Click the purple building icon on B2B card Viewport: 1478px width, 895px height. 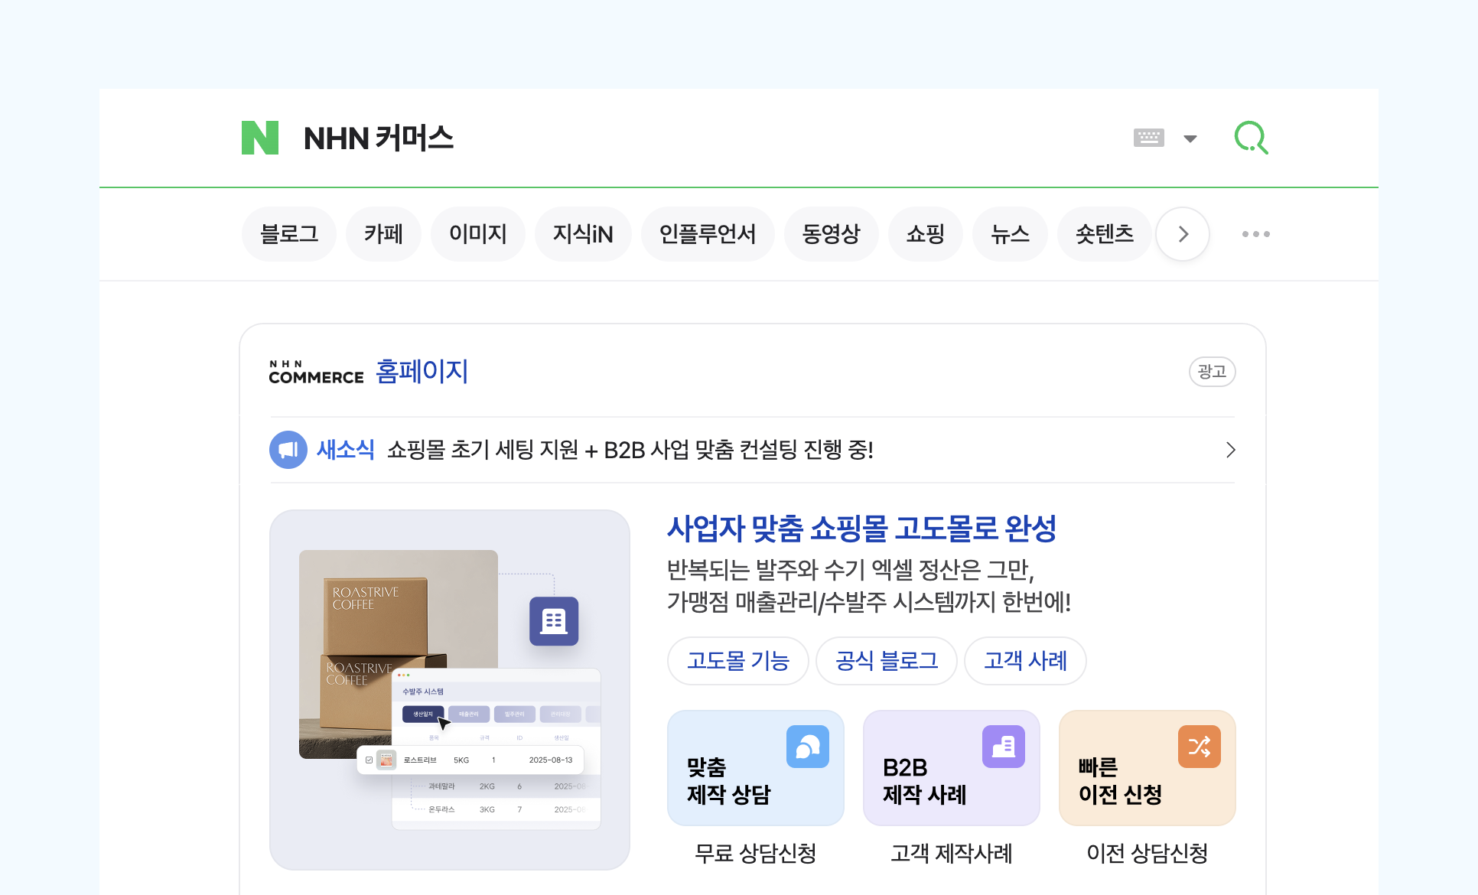click(1004, 747)
